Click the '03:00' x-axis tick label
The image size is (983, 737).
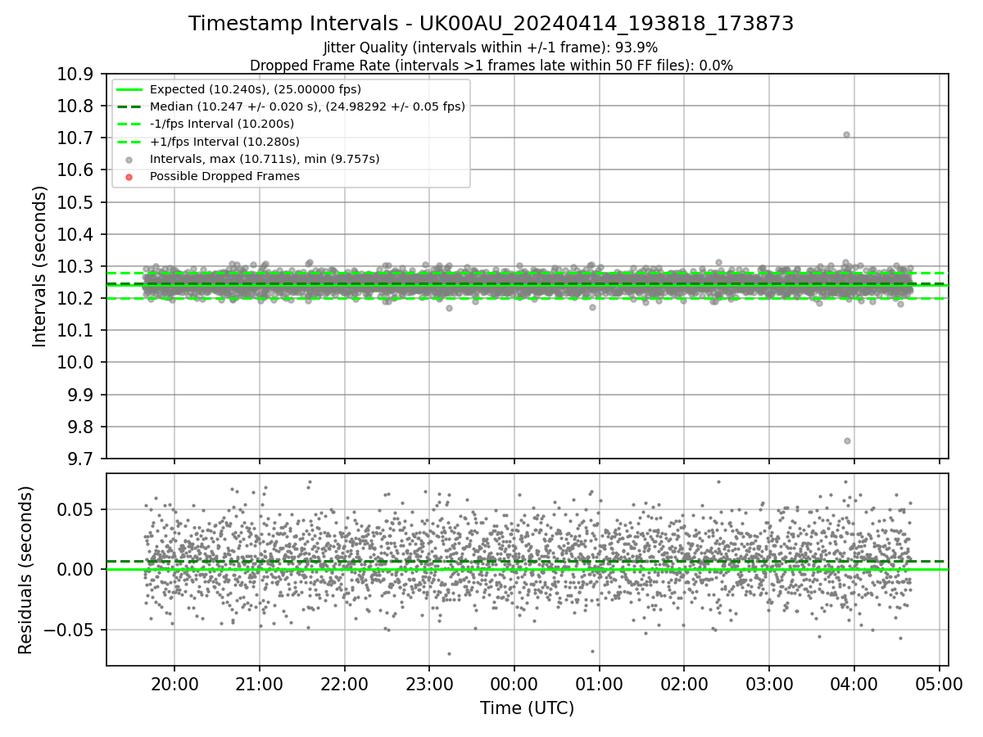pos(769,684)
